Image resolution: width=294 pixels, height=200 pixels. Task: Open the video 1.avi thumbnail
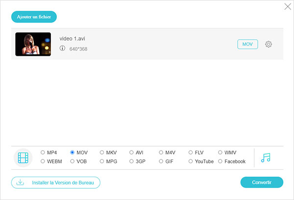pyautogui.click(x=33, y=44)
